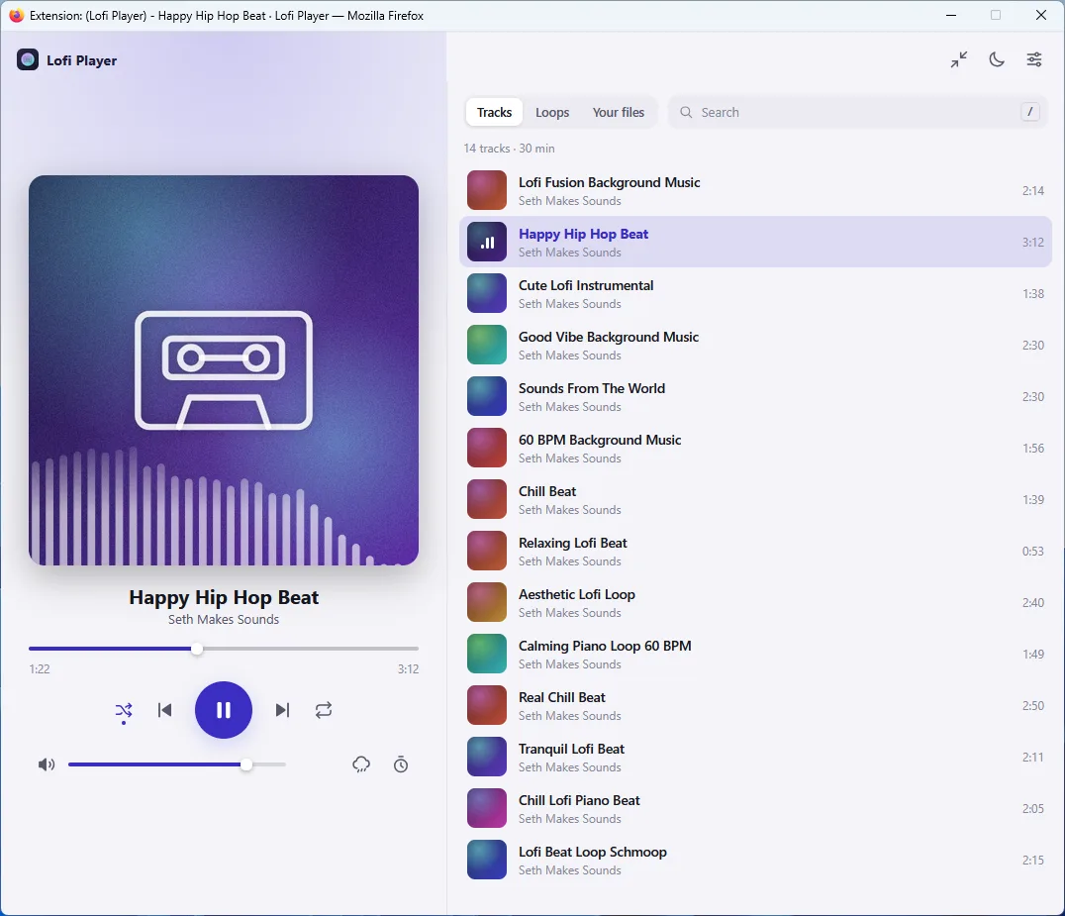1065x916 pixels.
Task: Click the Happy Hip Hop Beat equalizer icon
Action: point(487,243)
